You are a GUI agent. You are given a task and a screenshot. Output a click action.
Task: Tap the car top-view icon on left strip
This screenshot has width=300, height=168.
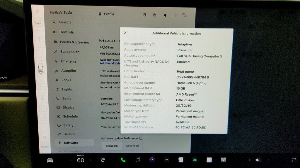point(41,69)
